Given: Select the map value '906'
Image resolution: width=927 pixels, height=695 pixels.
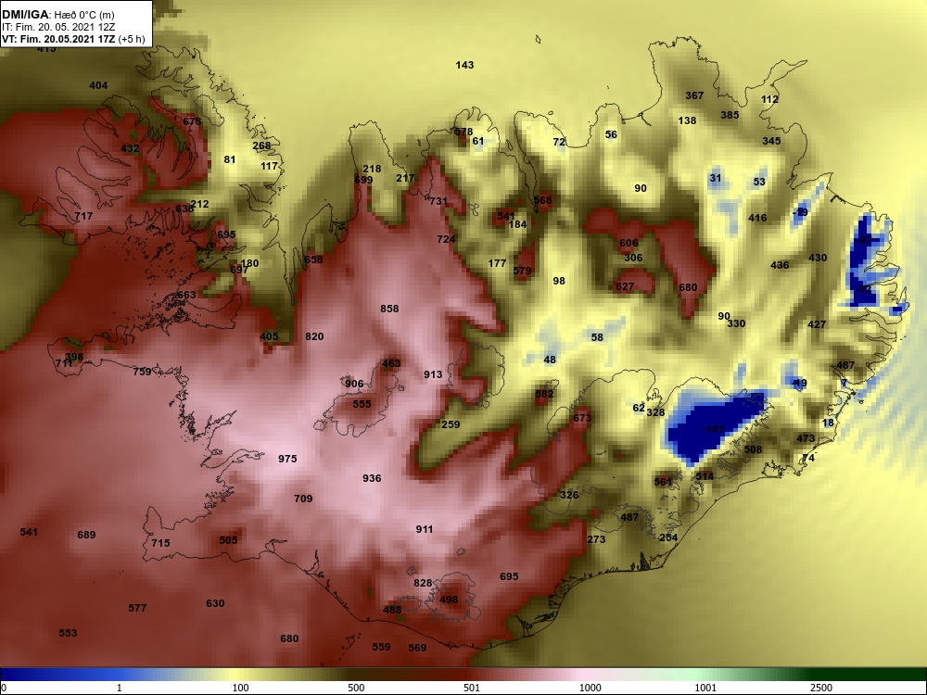Looking at the screenshot, I should [x=354, y=385].
